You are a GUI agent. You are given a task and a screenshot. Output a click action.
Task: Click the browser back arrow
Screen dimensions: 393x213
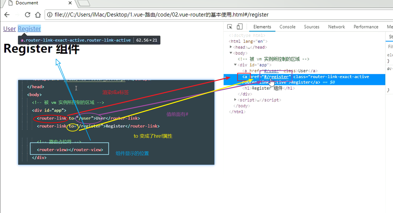click(7, 15)
